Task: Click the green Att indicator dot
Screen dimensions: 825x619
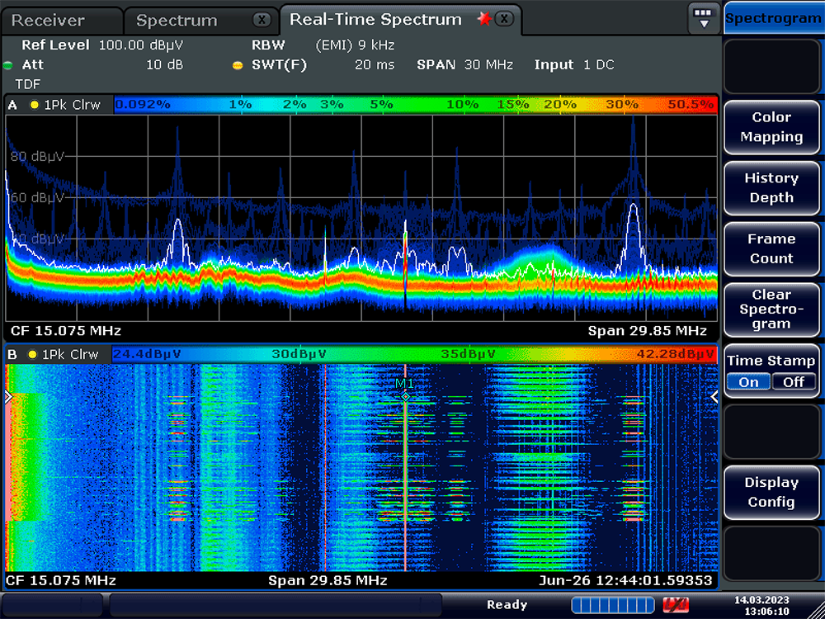Action: [x=8, y=65]
